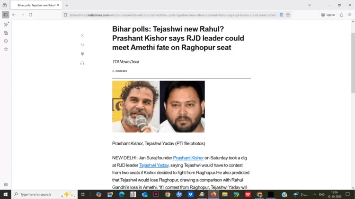
Task: Bookmark this page with the star icon
Action: tap(288, 15)
